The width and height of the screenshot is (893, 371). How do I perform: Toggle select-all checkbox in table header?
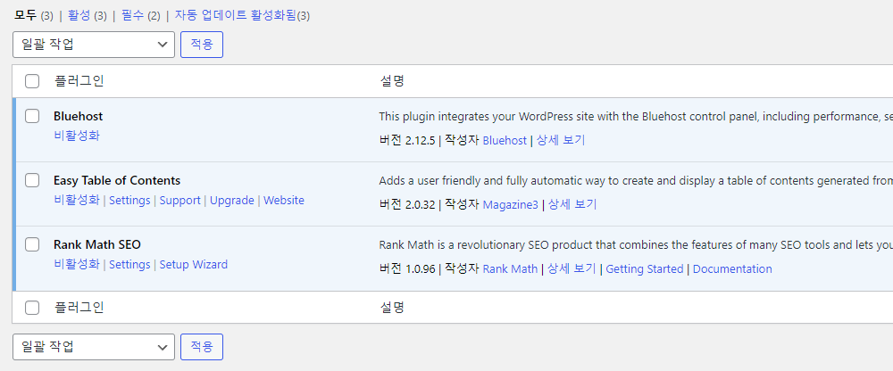click(x=32, y=81)
